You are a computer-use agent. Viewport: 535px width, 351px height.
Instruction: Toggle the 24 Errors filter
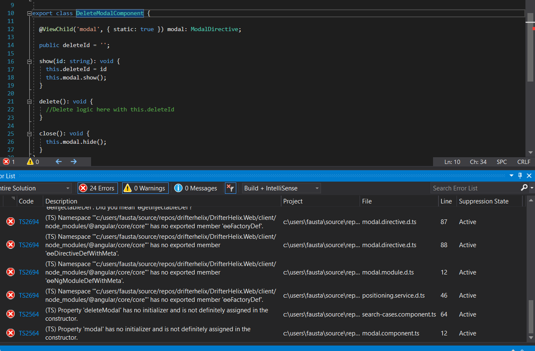tap(97, 188)
